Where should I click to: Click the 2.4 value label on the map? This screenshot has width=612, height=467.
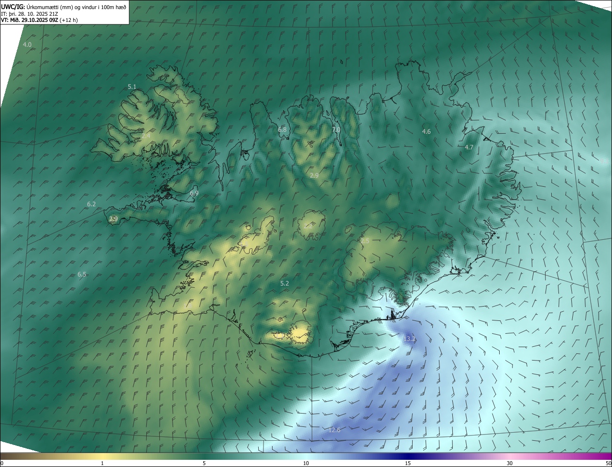click(146, 136)
